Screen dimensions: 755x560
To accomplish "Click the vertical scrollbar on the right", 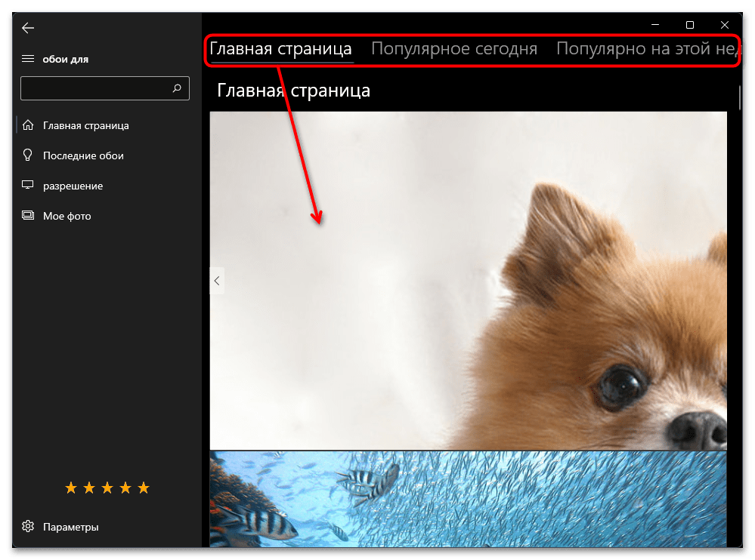I will [740, 97].
